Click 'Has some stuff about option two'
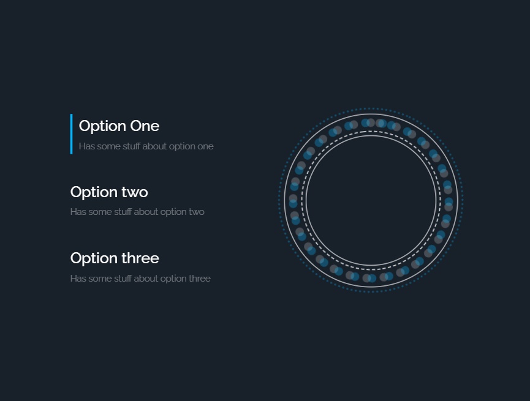The image size is (530, 401). [137, 212]
